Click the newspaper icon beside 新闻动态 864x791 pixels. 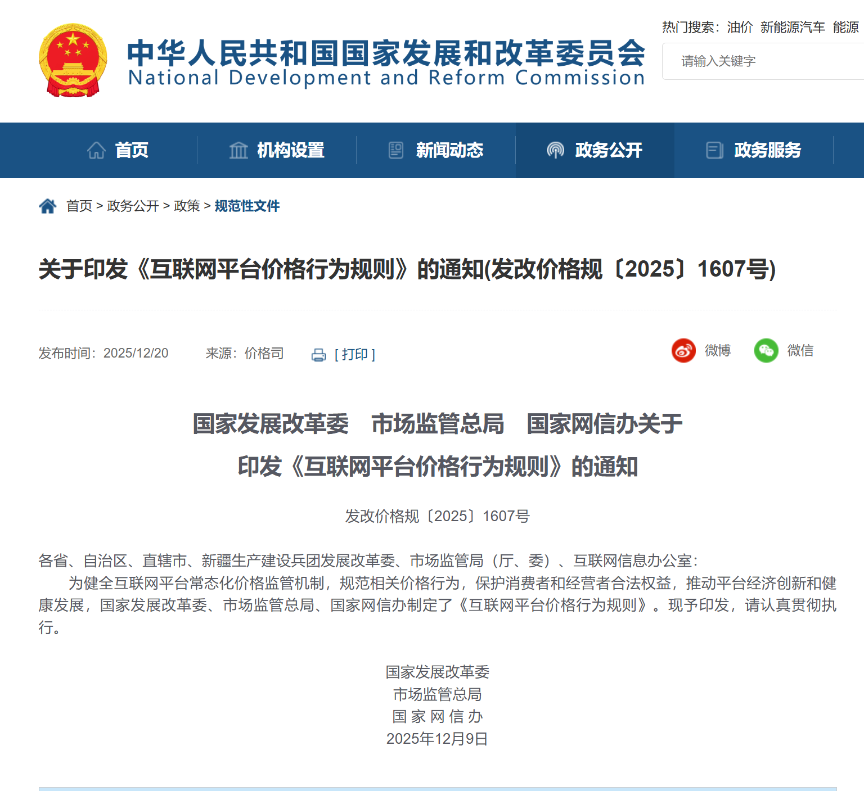click(396, 150)
